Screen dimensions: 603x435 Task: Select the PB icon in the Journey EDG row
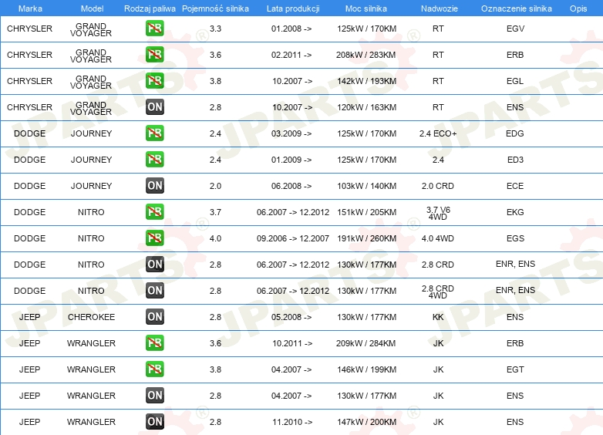(155, 134)
